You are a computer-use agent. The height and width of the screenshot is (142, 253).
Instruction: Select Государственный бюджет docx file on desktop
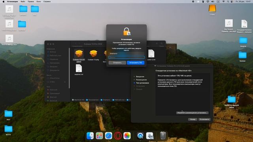[x=244, y=26]
